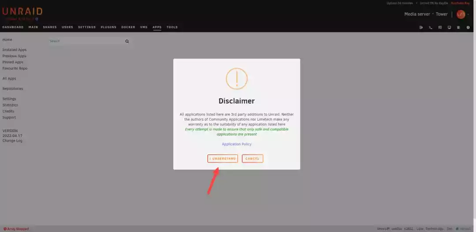
Task: Open the Docker tab
Action: pyautogui.click(x=128, y=27)
